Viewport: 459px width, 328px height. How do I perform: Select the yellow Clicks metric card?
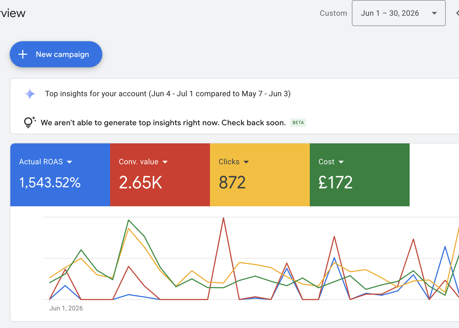(260, 175)
